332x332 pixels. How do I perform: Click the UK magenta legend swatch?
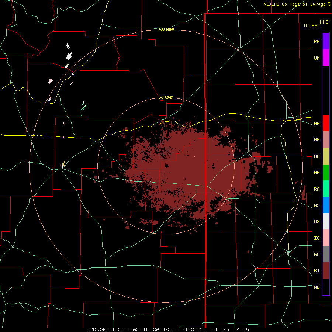pyautogui.click(x=326, y=58)
